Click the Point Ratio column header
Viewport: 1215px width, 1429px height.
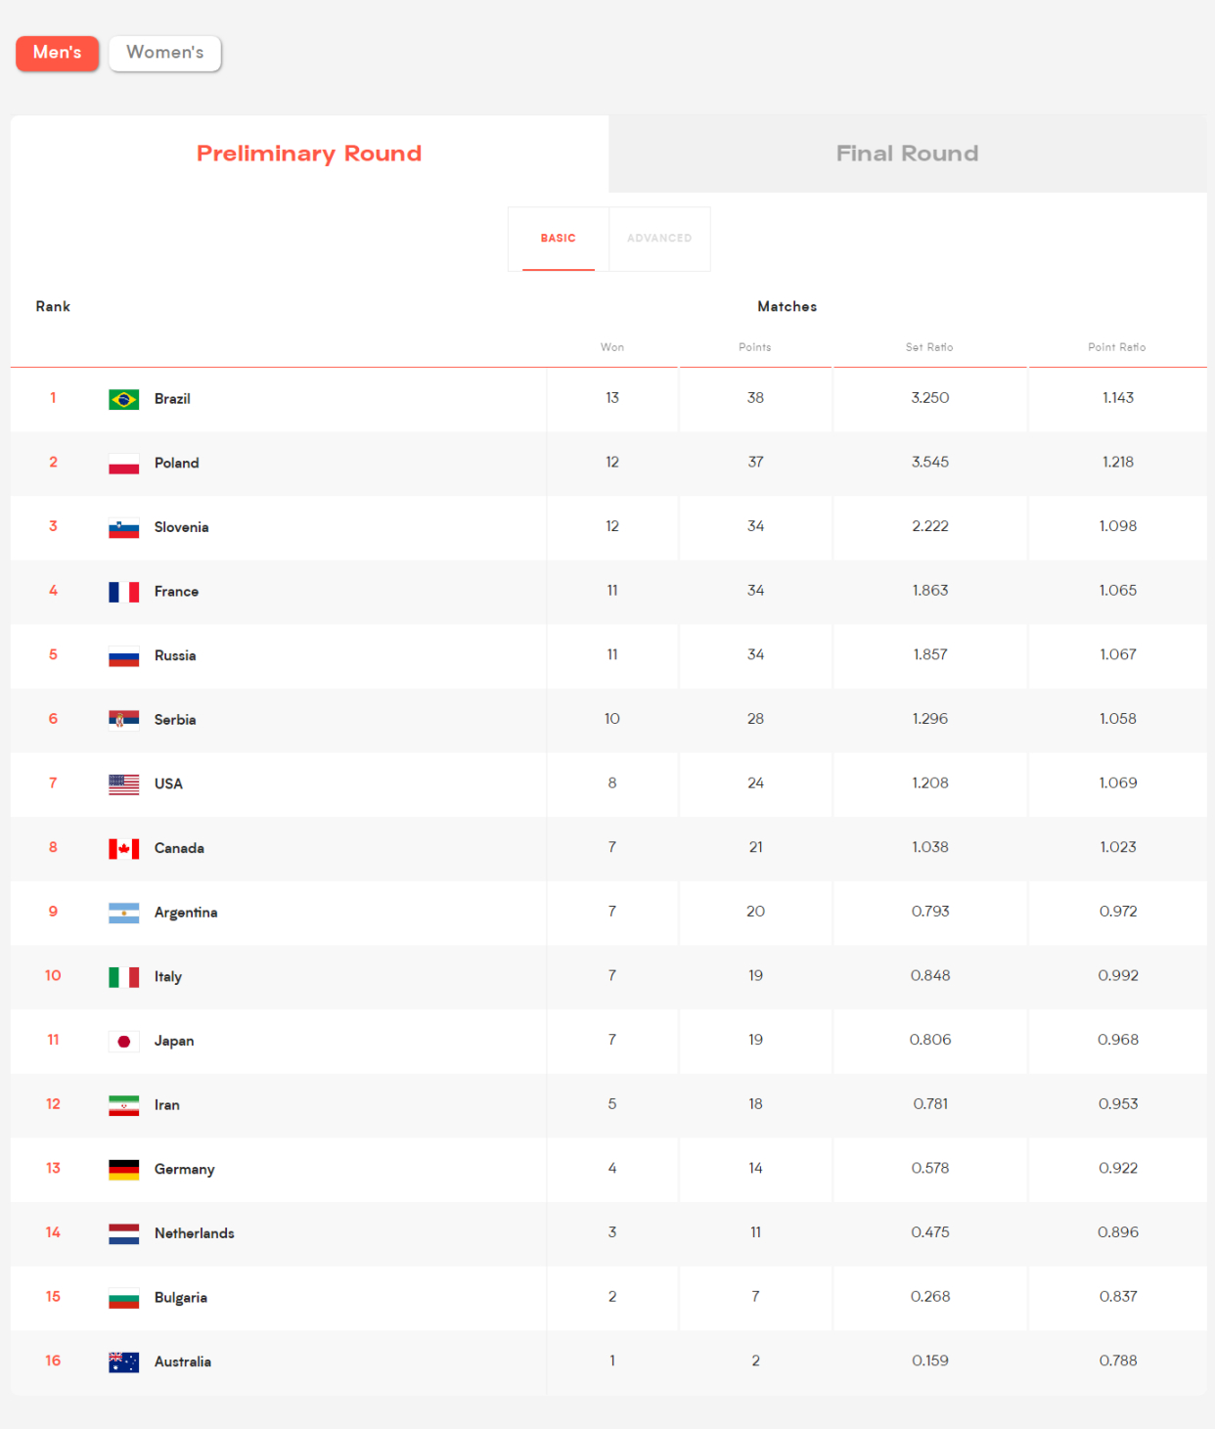(x=1116, y=347)
